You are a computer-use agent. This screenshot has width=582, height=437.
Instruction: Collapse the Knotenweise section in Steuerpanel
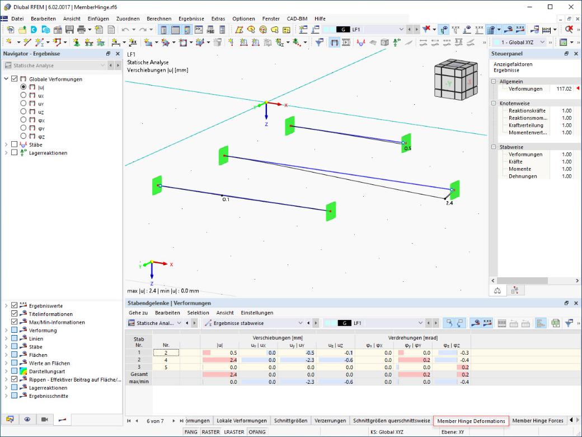(x=494, y=103)
